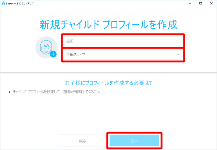Proceed with the 次へ button

pyautogui.click(x=134, y=140)
